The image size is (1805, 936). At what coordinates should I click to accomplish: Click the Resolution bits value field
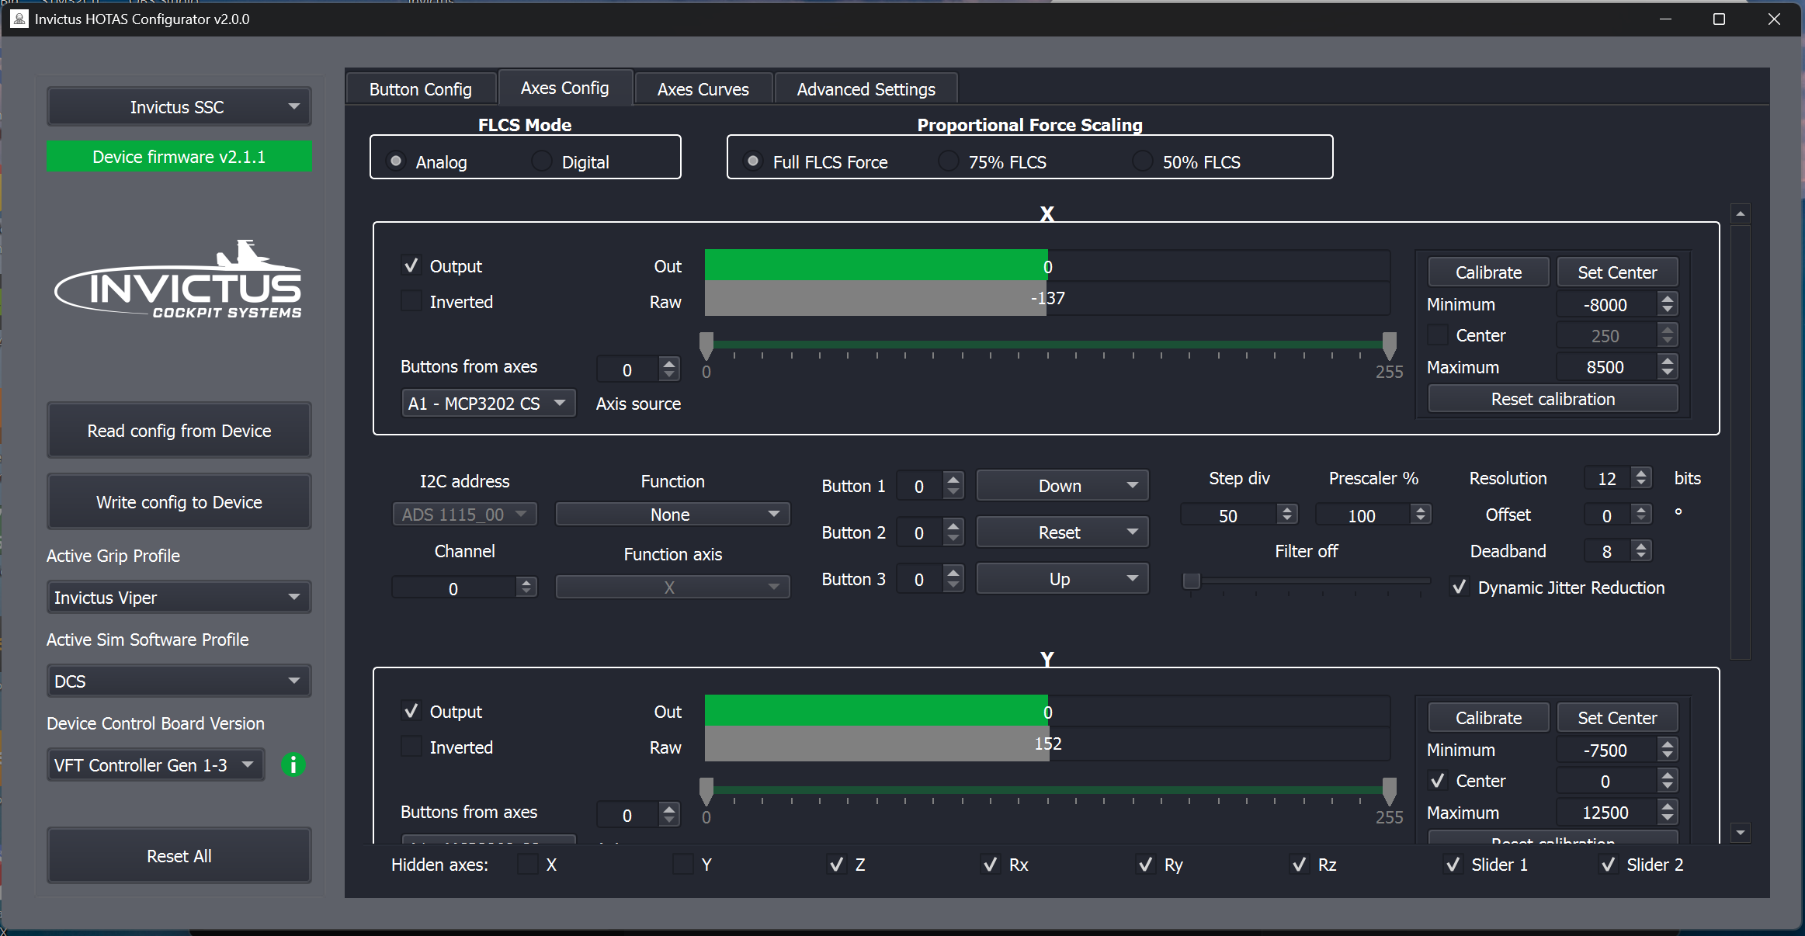pos(1607,478)
